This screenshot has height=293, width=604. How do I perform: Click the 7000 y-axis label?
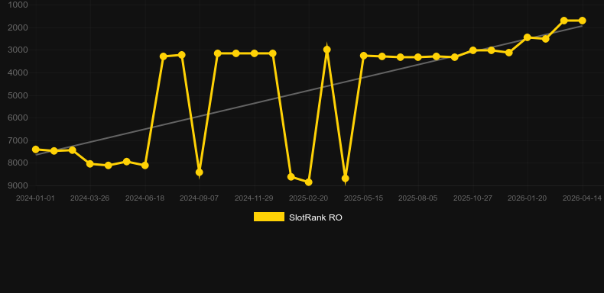[18, 140]
